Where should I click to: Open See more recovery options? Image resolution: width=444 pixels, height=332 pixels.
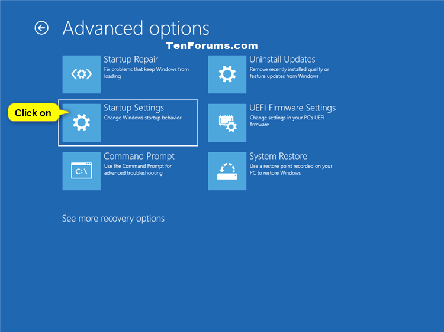[x=113, y=219]
